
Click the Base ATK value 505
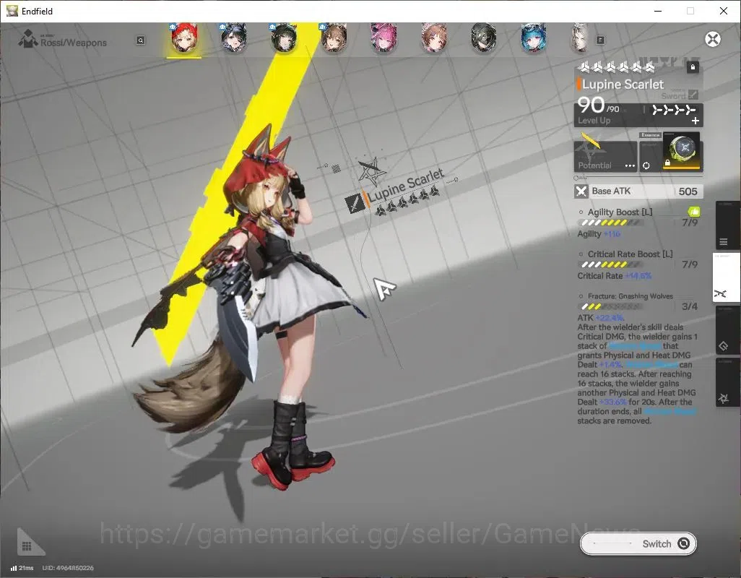point(688,191)
